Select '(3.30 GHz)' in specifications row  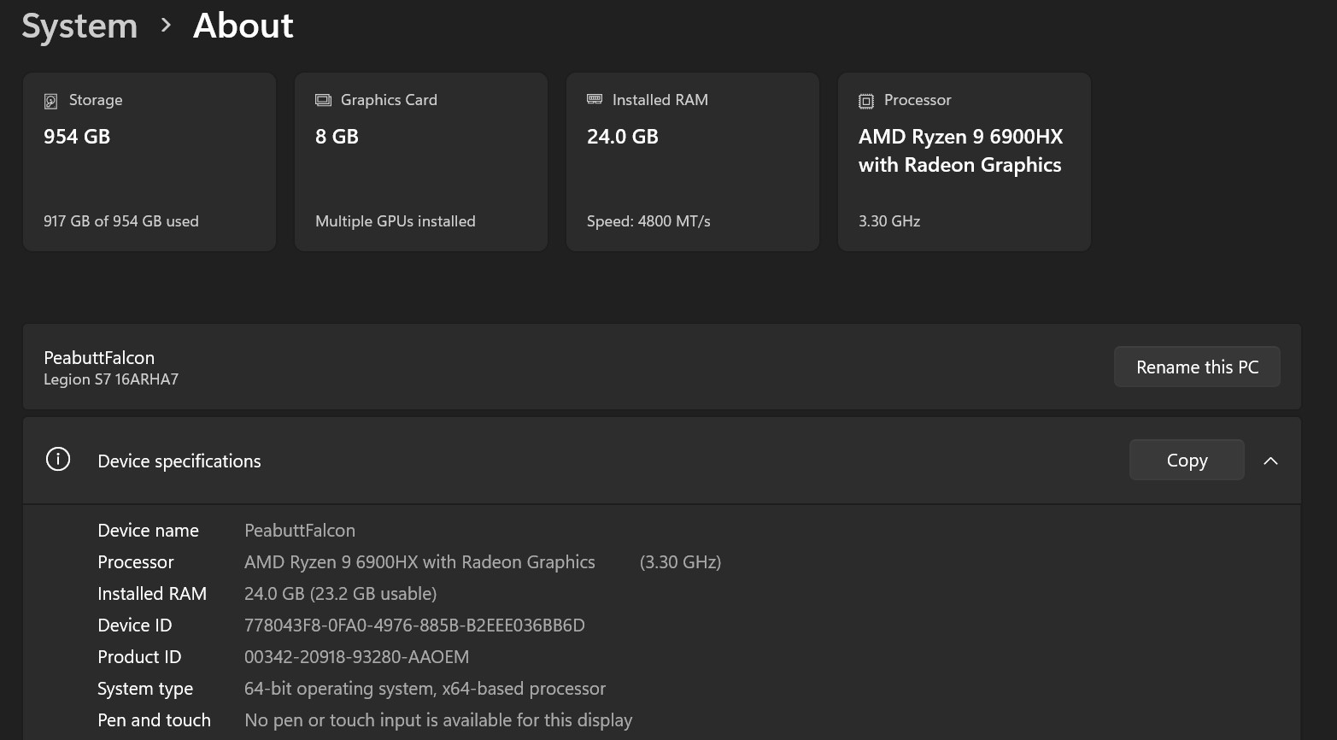point(680,562)
